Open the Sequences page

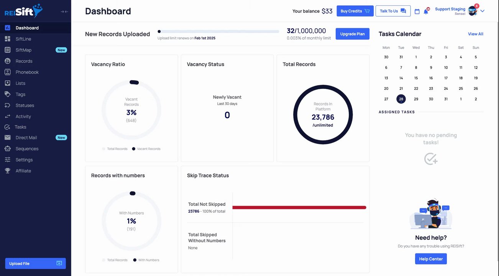pyautogui.click(x=36, y=149)
